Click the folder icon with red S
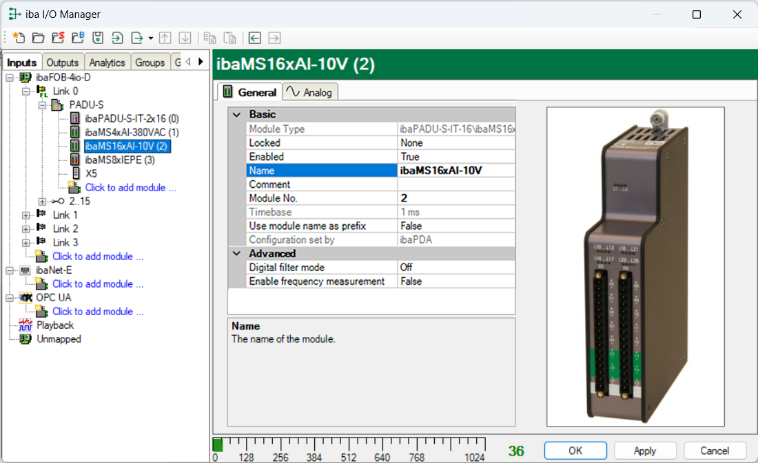 click(58, 38)
